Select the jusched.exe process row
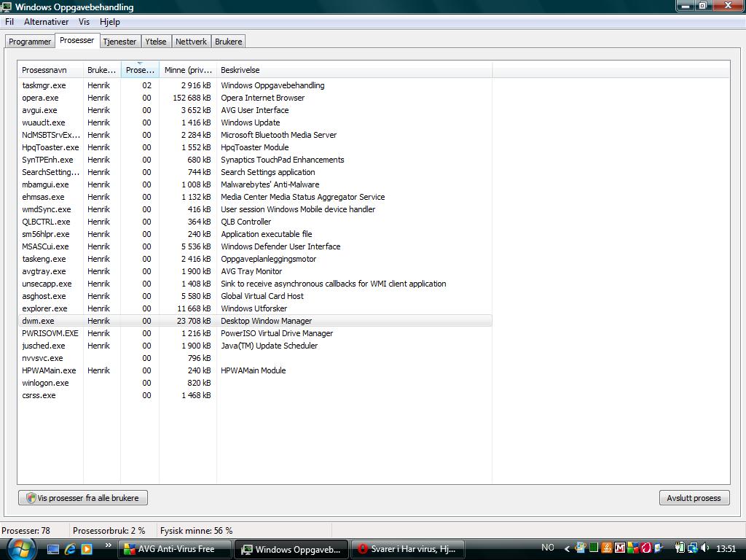The height and width of the screenshot is (560, 746). [x=255, y=345]
